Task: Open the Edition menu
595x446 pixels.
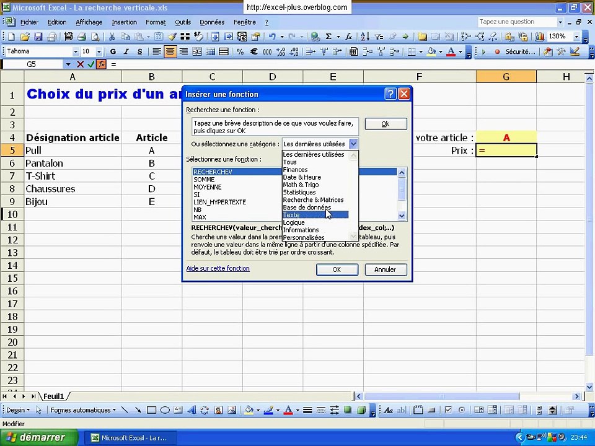Action: point(57,22)
